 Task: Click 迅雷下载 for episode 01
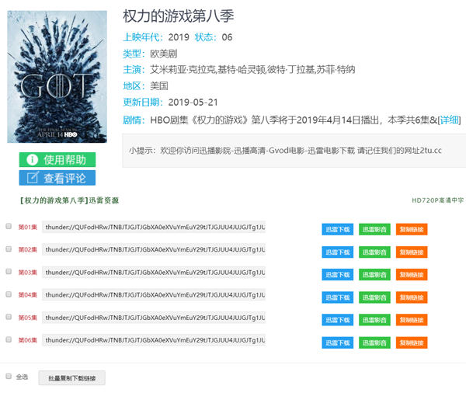pyautogui.click(x=338, y=229)
